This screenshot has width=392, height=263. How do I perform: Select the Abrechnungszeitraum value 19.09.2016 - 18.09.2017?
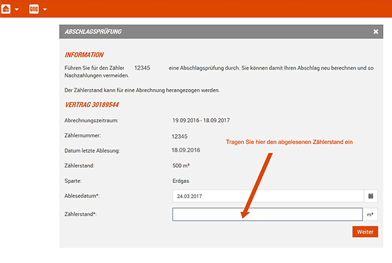(x=201, y=120)
